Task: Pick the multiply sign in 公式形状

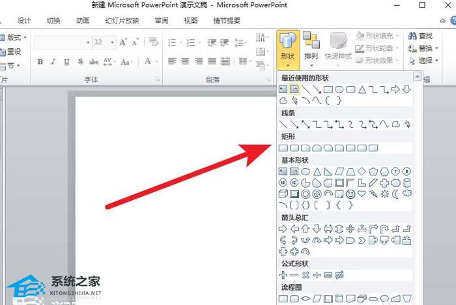Action: (x=306, y=275)
